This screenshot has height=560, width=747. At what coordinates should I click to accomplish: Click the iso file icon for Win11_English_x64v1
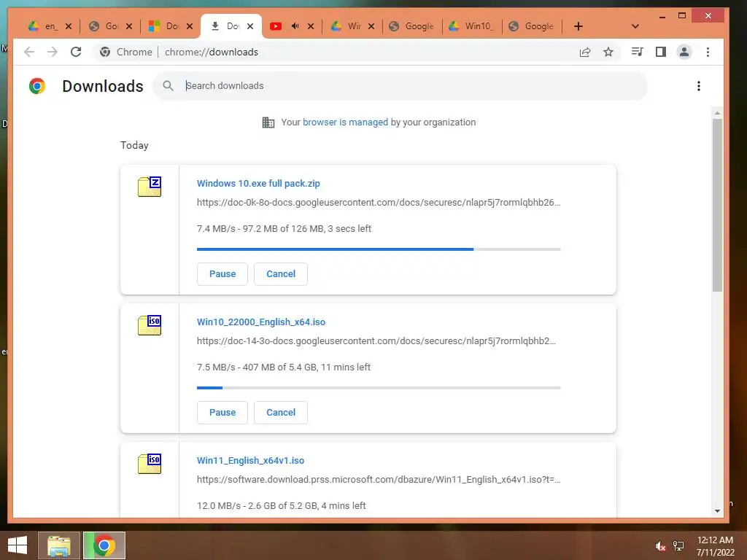150,463
